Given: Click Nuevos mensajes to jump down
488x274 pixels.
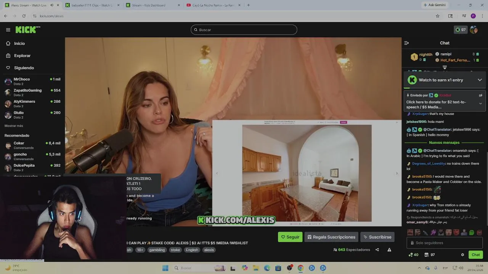Looking at the screenshot, I should pyautogui.click(x=444, y=143).
